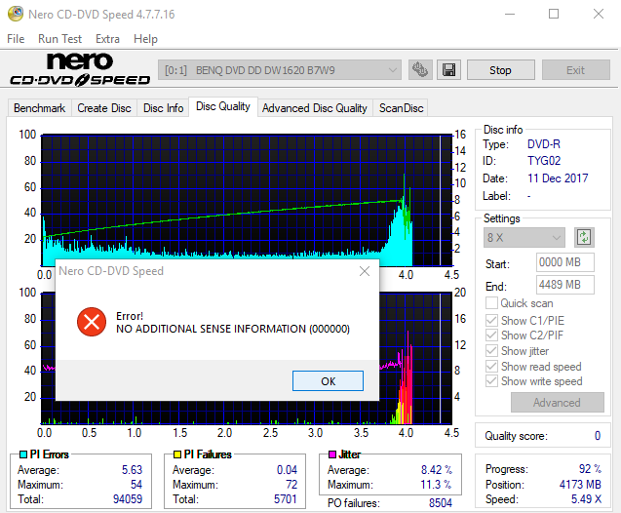Viewport: 621px width, 513px height.
Task: Click the Jitter Average value 8.42 %
Action: 437,470
